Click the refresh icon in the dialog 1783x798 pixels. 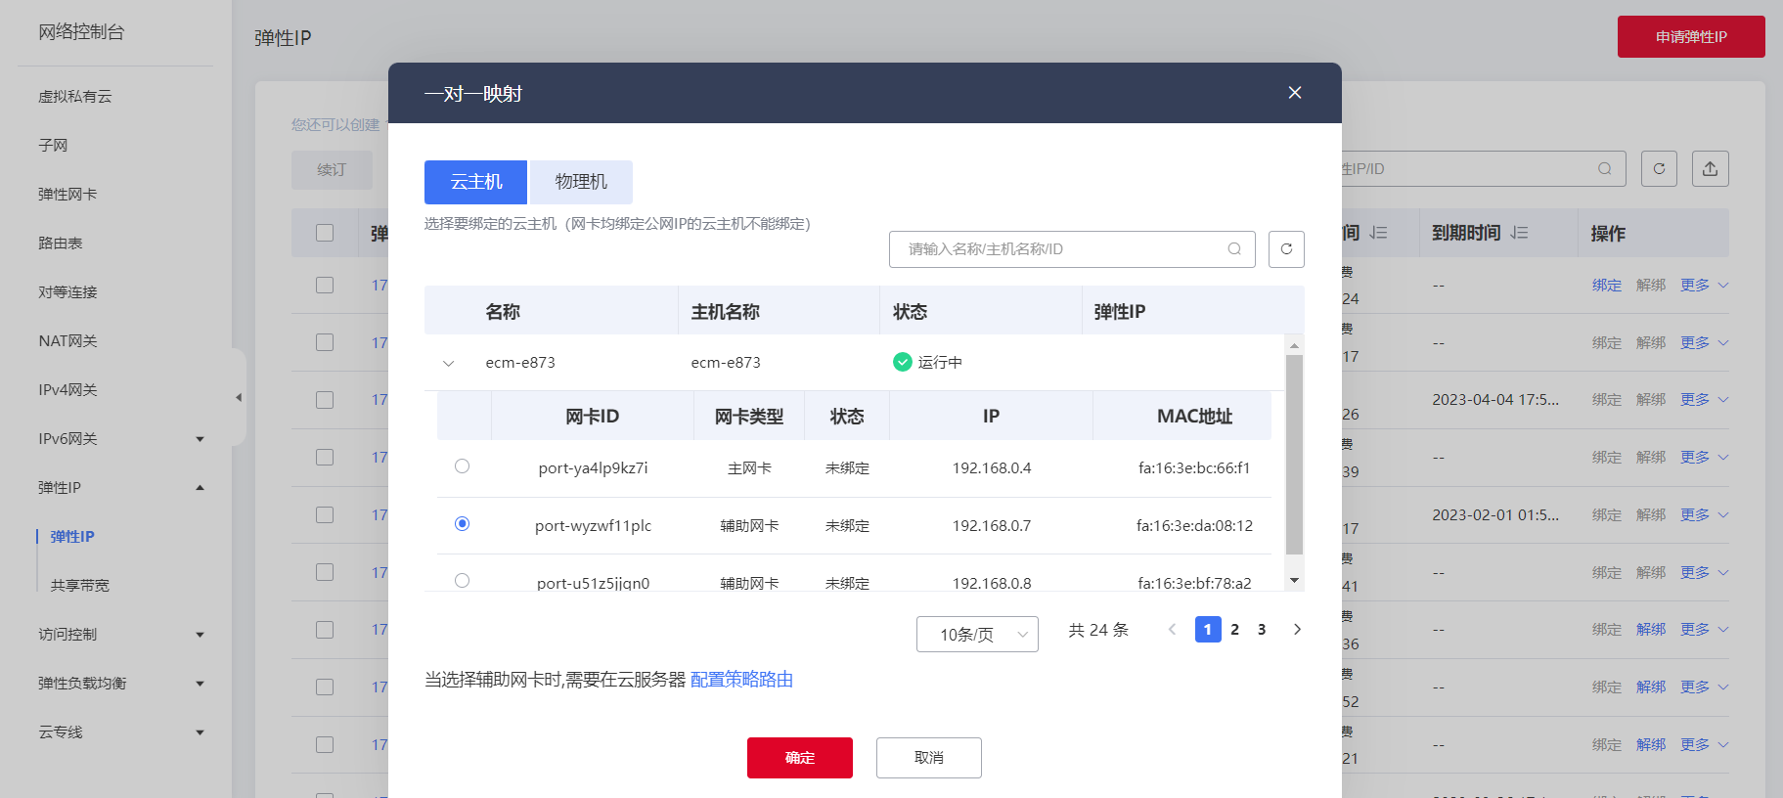1286,249
